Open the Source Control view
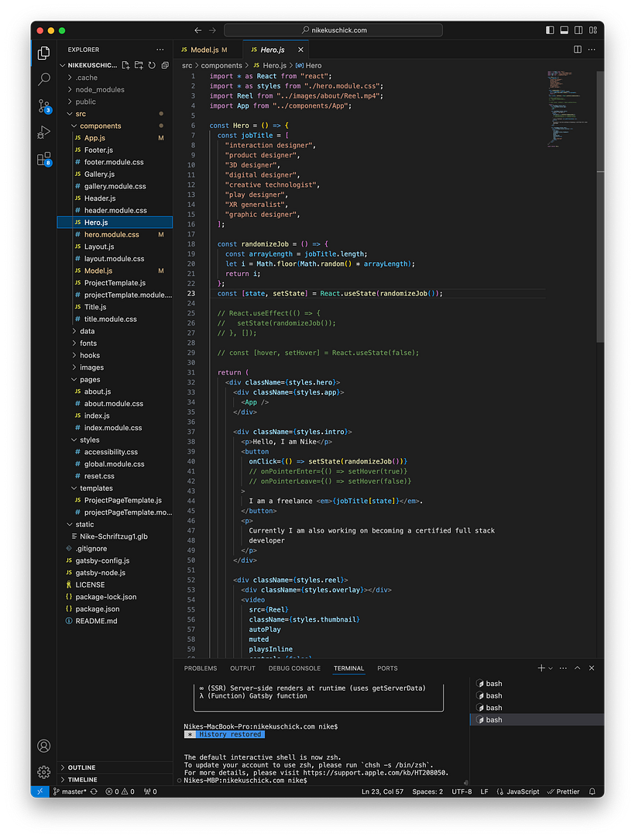Viewport: 635px width, 838px height. pyautogui.click(x=44, y=106)
